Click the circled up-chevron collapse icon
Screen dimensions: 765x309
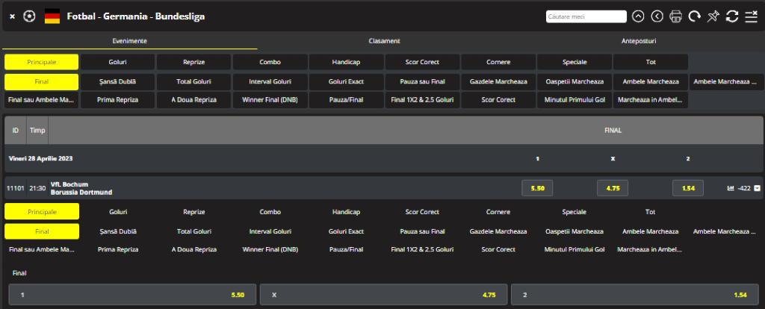[x=638, y=16]
